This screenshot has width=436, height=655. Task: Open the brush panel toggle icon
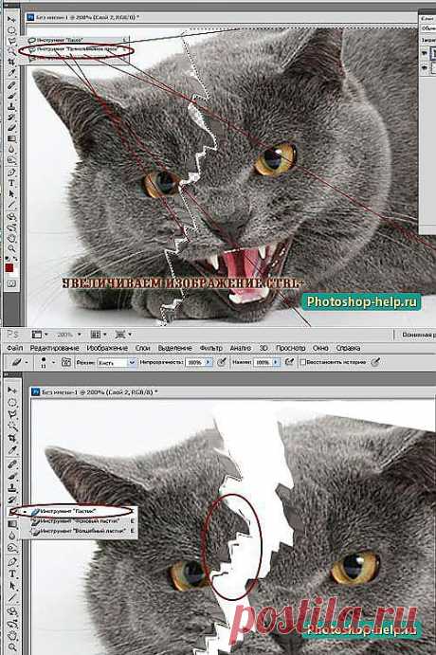(x=66, y=362)
